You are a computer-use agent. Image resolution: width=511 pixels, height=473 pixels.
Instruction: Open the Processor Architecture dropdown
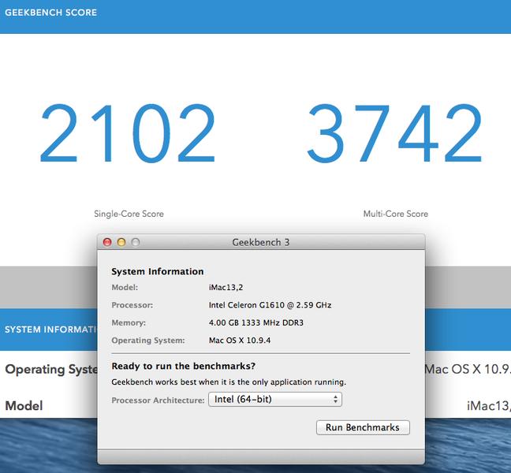click(x=275, y=400)
